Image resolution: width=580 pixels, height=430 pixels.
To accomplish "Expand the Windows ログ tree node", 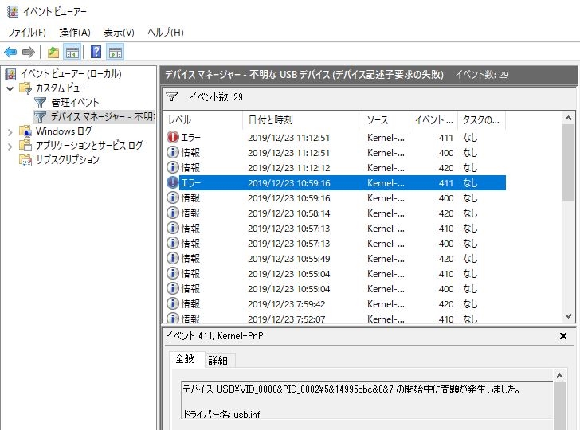I will tap(10, 131).
